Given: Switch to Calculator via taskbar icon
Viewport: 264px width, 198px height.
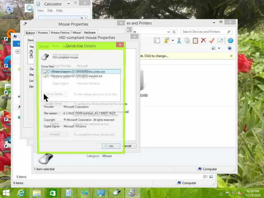Looking at the screenshot, I should [69, 193].
